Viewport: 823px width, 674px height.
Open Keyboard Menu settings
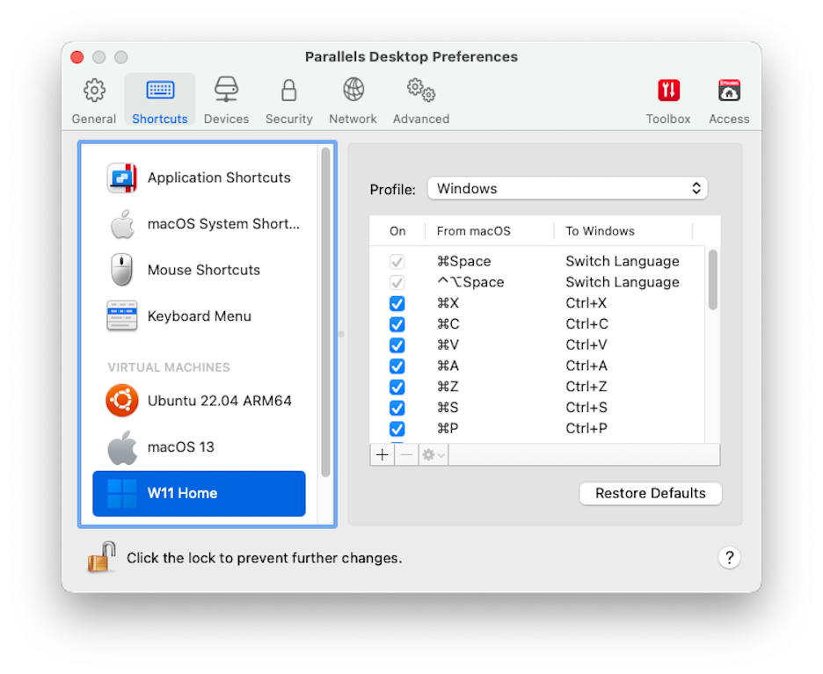click(x=200, y=315)
